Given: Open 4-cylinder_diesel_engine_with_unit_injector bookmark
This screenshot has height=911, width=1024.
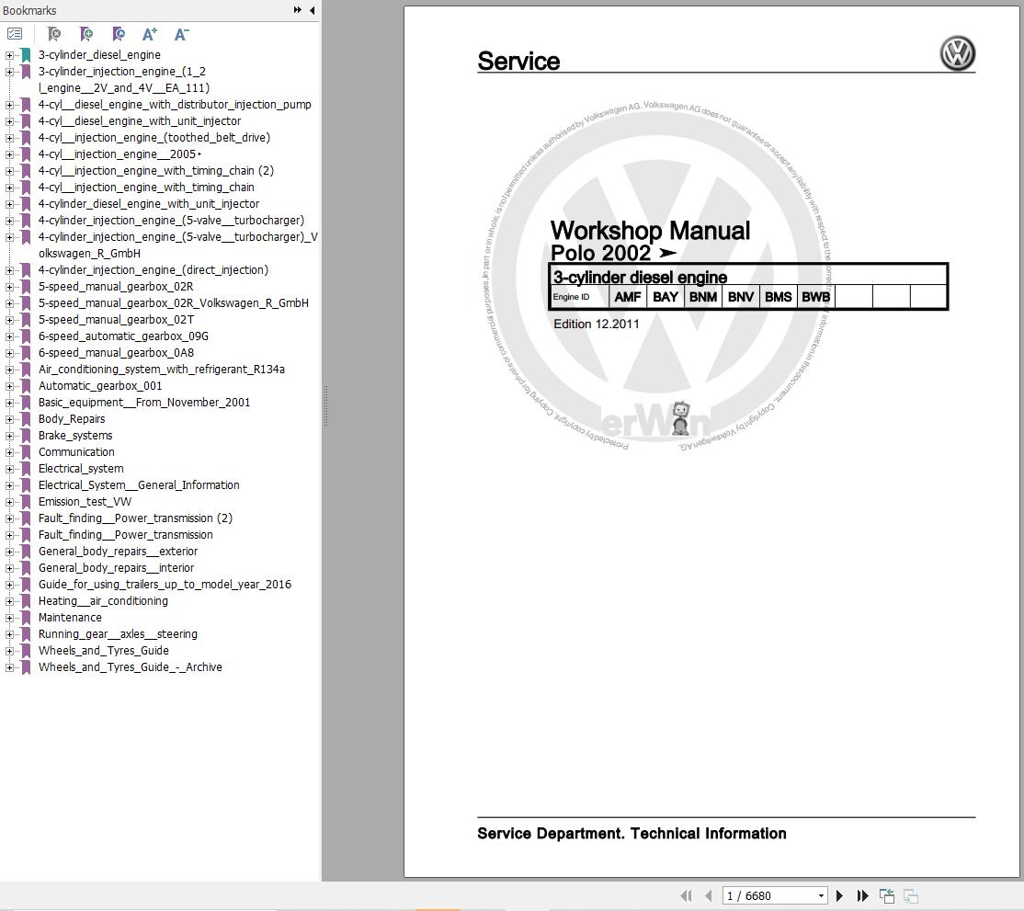Looking at the screenshot, I should click(149, 204).
